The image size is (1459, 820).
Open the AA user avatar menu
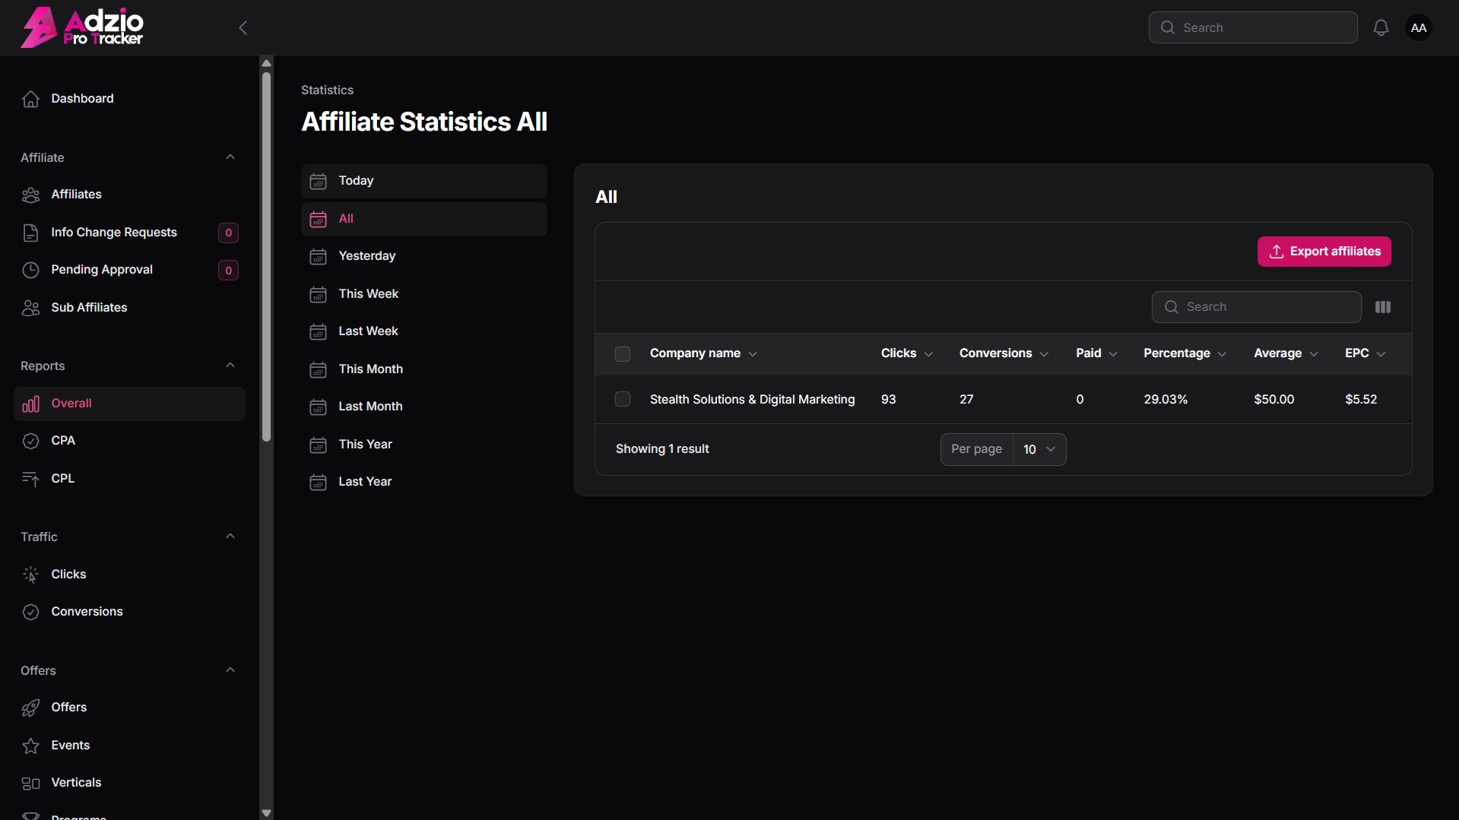pos(1419,28)
